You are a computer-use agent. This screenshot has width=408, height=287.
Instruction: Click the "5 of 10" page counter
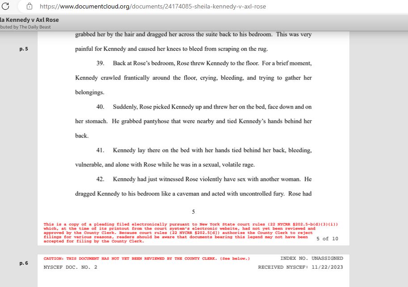coord(327,239)
